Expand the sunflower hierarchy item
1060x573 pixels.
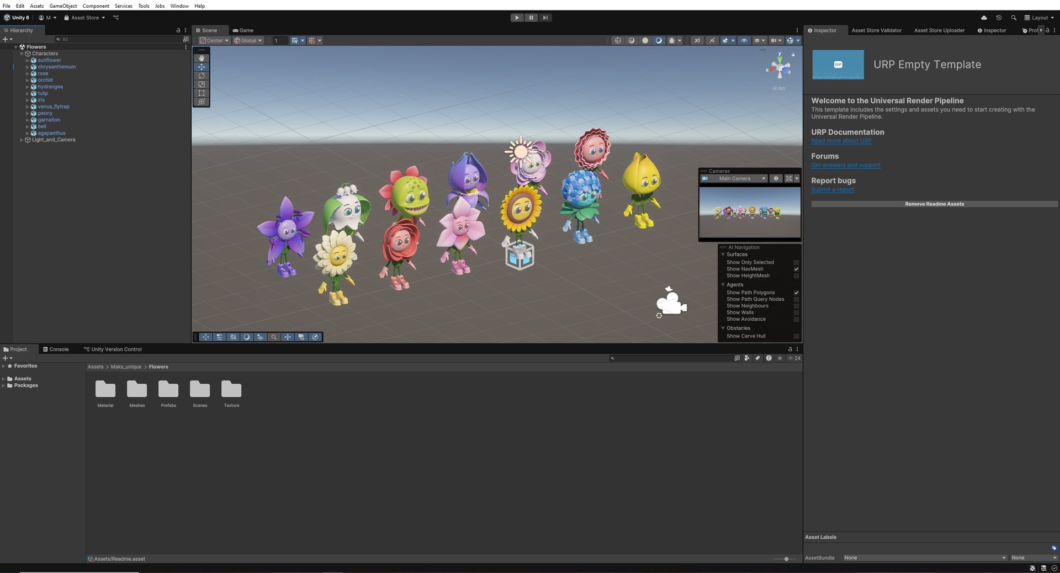27,60
